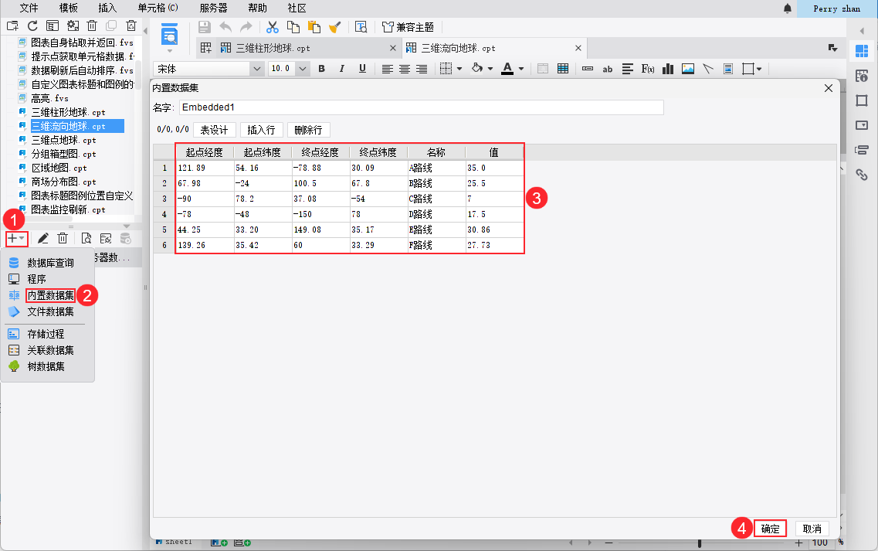Click the undo arrow icon

click(x=225, y=27)
